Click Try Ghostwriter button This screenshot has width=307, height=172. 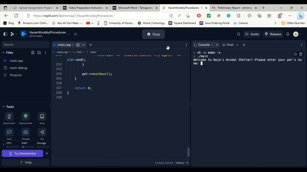click(x=23, y=153)
